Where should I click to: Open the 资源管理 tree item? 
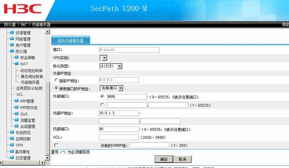(23, 33)
